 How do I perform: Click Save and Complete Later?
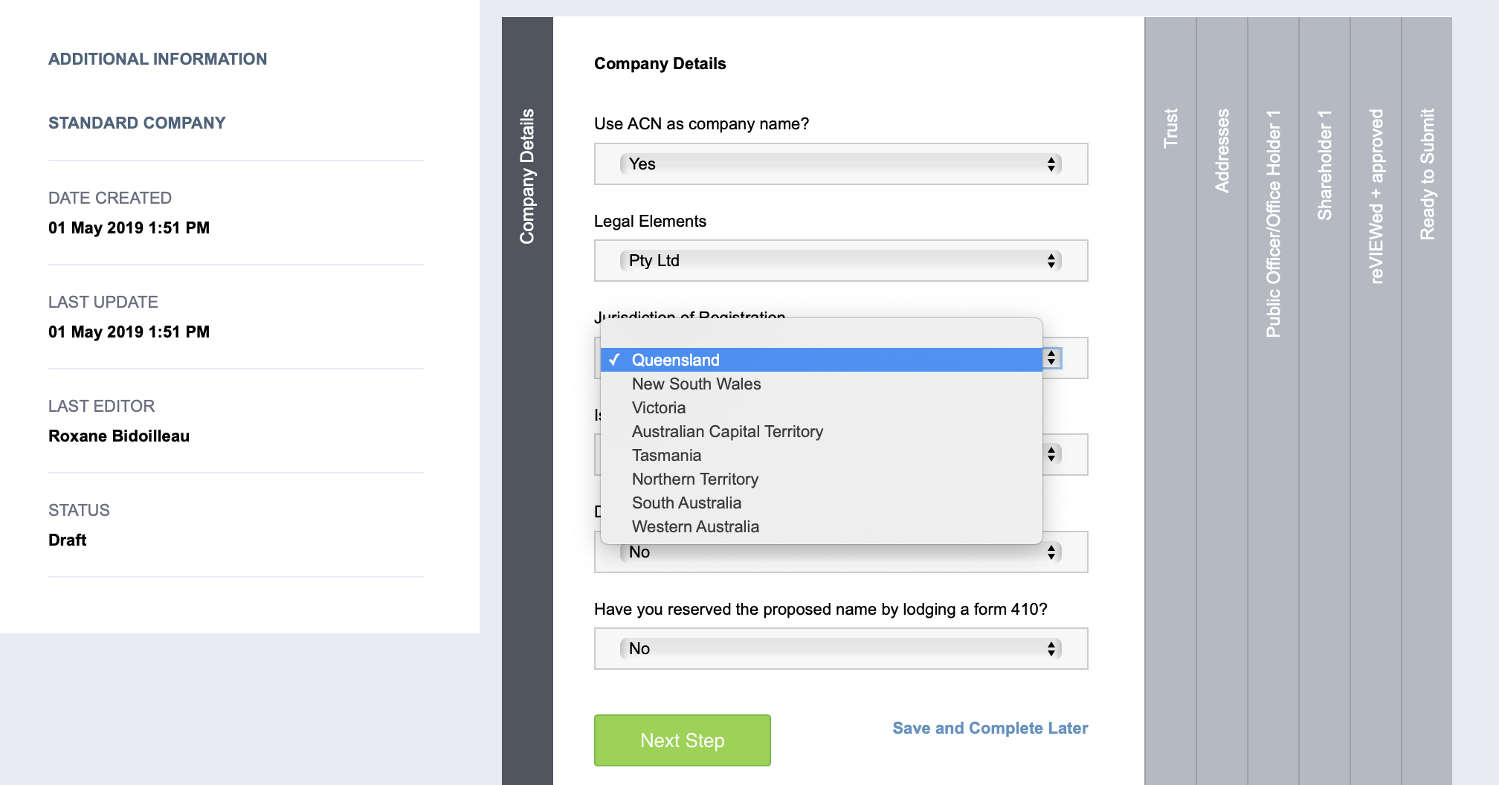990,728
